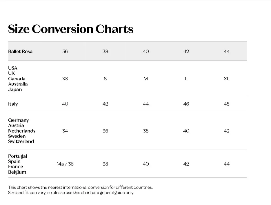This screenshot has height=205, width=271.
Task: Click the Ballet Rosa row label
Action: click(20, 51)
